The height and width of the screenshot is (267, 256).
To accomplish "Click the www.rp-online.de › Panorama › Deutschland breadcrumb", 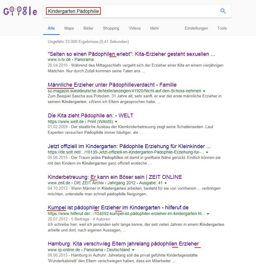I will (89, 250).
